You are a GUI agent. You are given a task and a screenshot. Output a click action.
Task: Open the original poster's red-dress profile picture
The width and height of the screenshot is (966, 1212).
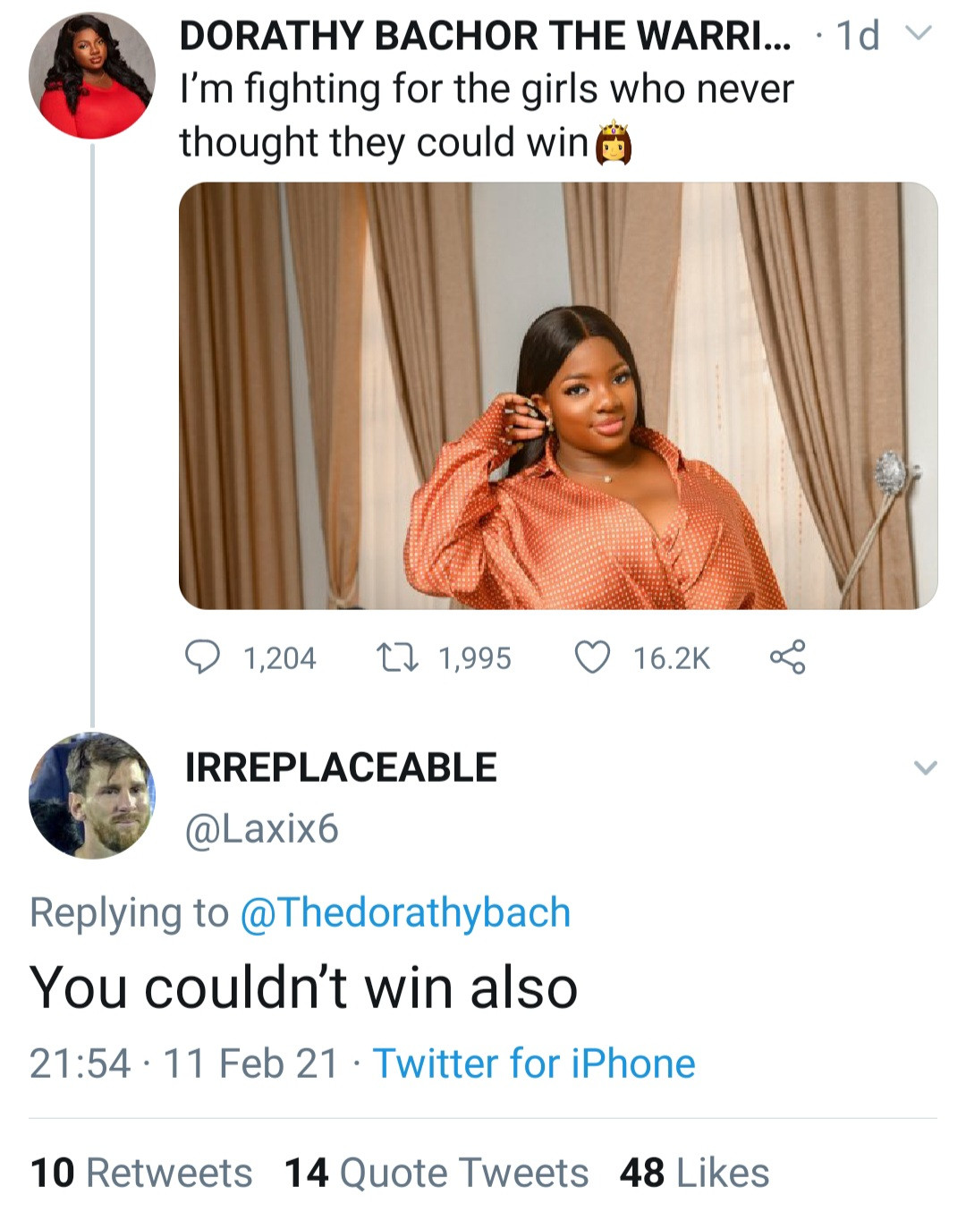(91, 75)
